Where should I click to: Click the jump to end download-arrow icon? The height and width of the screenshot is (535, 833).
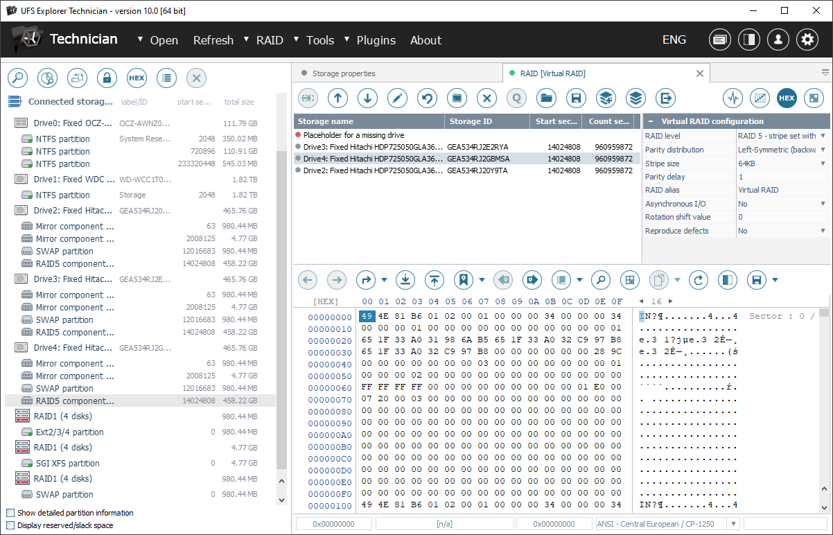(405, 280)
